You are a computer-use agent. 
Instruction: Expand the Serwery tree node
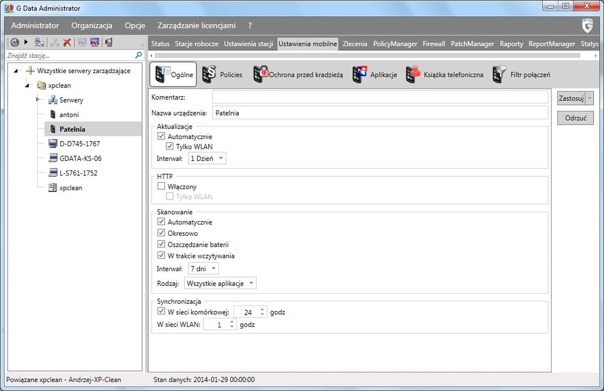click(38, 100)
